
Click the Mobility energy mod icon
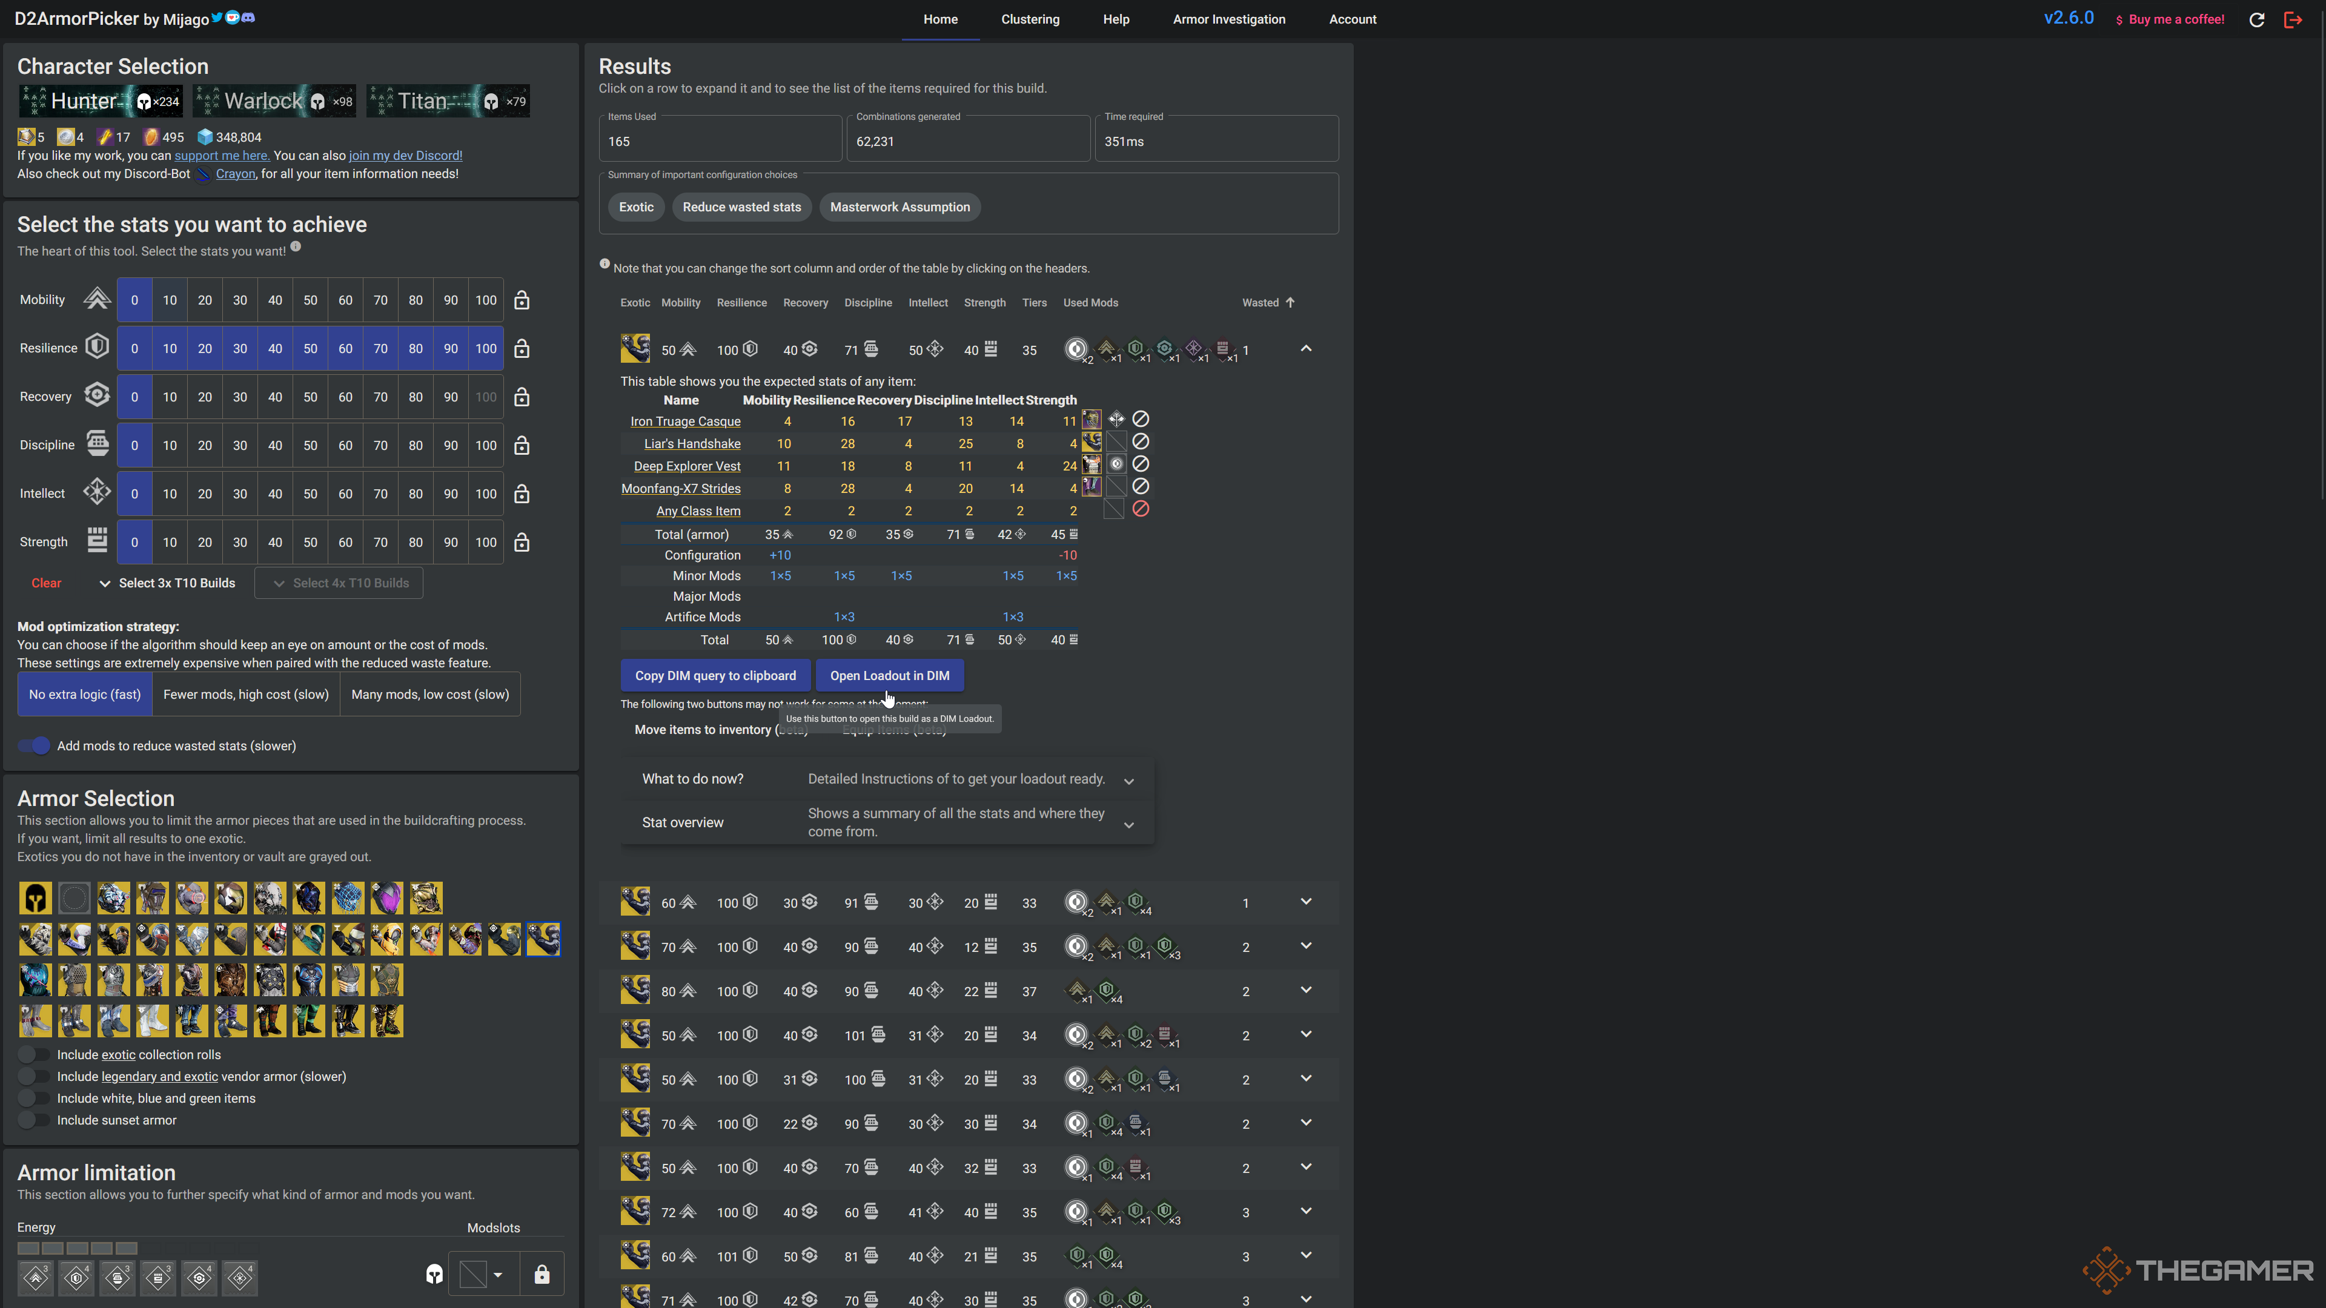[x=36, y=1277]
